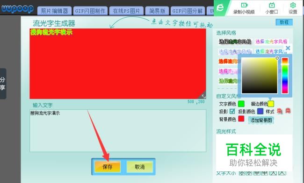304x183 pixels.
Task: Choose the pink glowing style preset
Action: (229, 71)
